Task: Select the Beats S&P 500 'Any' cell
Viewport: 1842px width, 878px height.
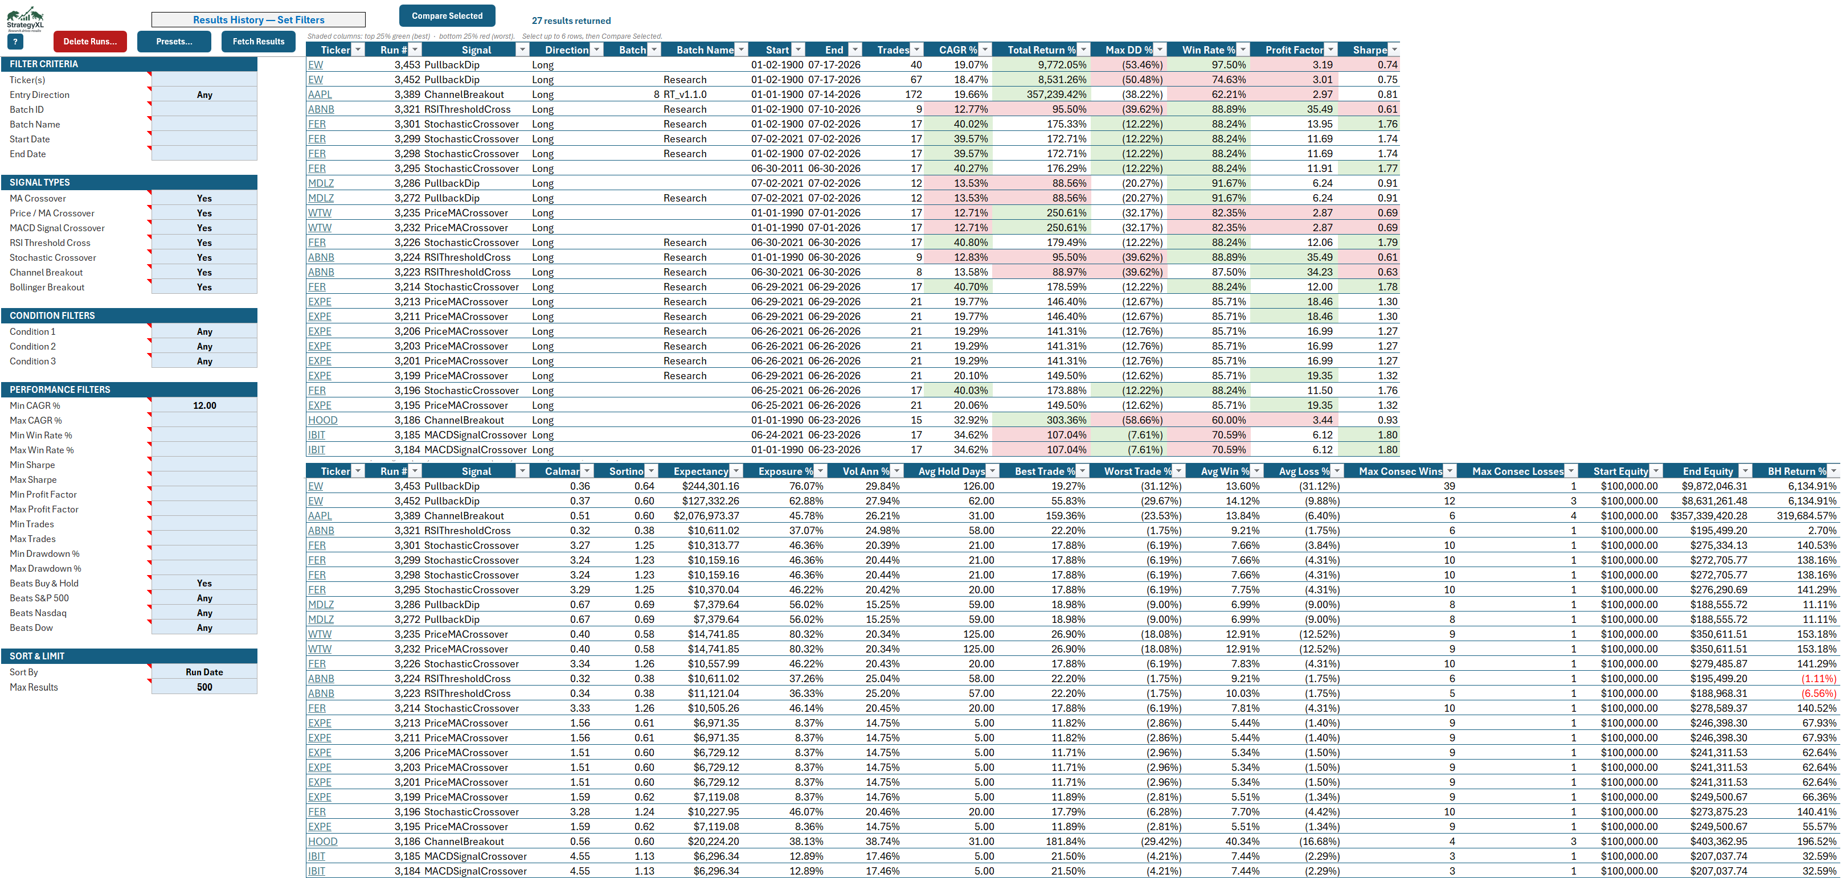Action: (204, 598)
